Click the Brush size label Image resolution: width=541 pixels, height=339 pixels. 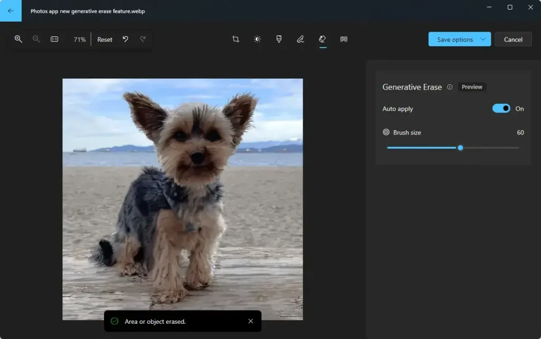[407, 132]
